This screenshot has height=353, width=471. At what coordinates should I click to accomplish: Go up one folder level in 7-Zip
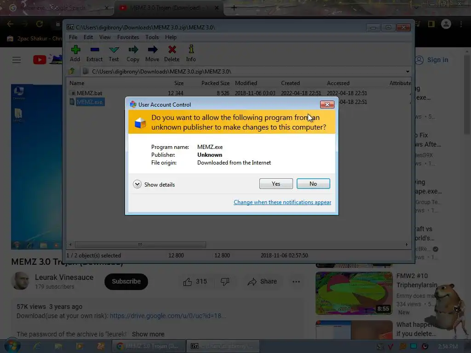point(72,71)
